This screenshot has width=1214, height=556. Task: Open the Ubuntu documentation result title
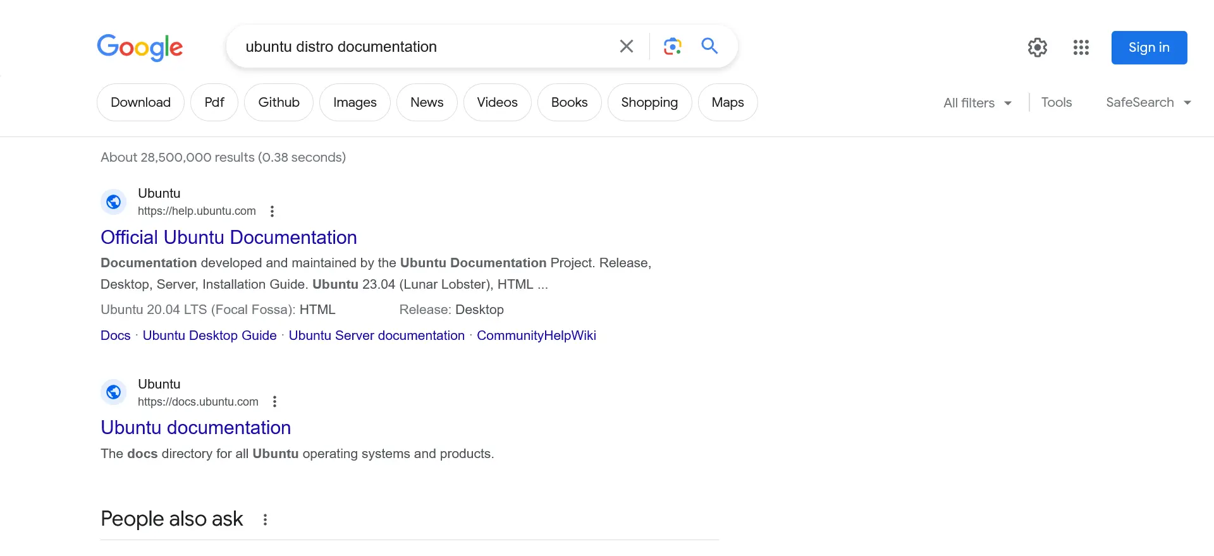(x=196, y=428)
